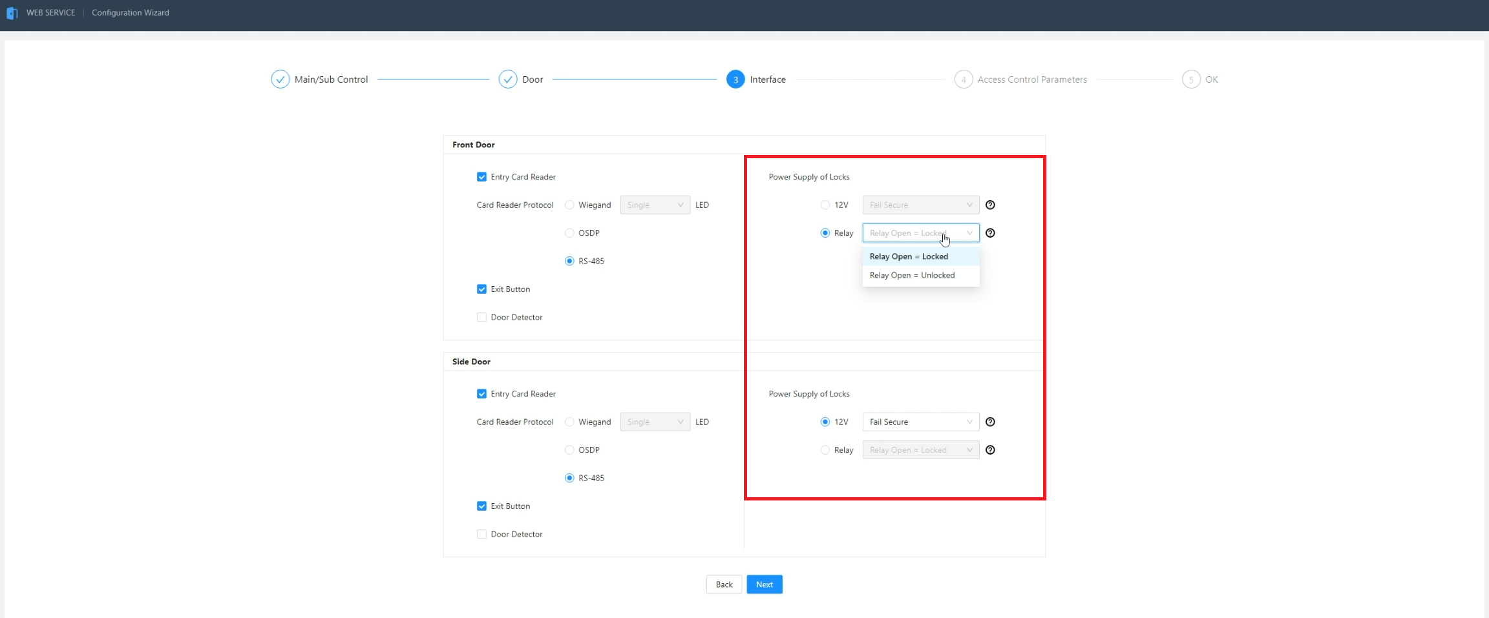Enable Front Door's Door Detector checkbox
The height and width of the screenshot is (618, 1489).
pos(481,317)
